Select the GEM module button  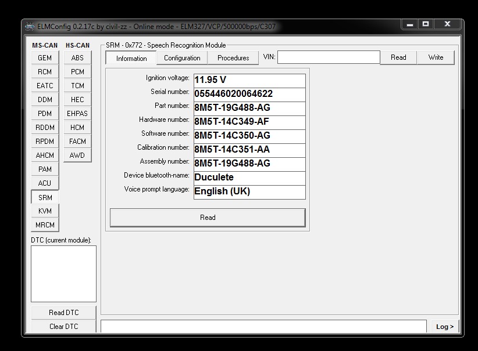[45, 58]
